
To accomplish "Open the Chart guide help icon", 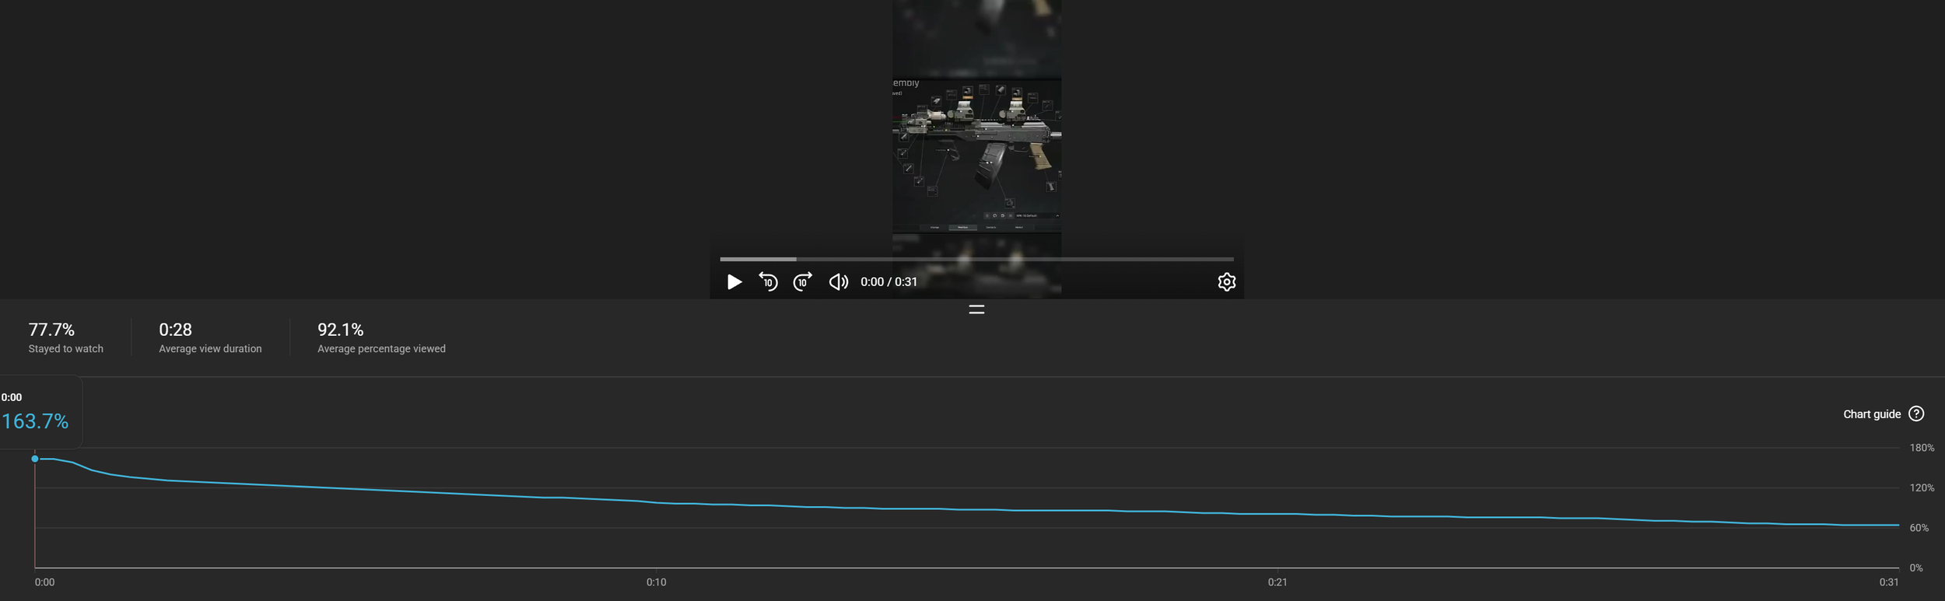I will [1916, 414].
